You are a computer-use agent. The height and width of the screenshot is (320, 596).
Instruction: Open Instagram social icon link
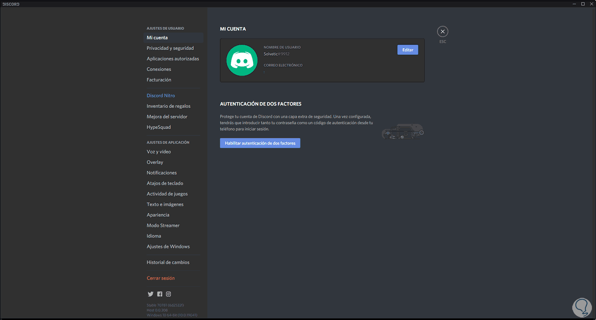(x=168, y=294)
